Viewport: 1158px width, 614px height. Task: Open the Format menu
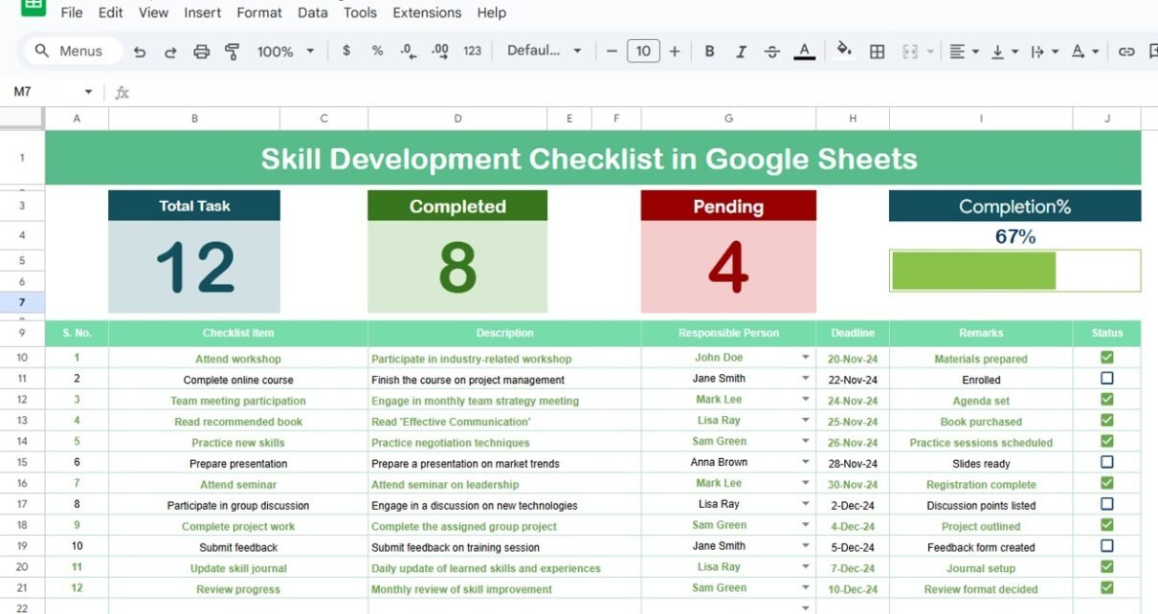259,12
